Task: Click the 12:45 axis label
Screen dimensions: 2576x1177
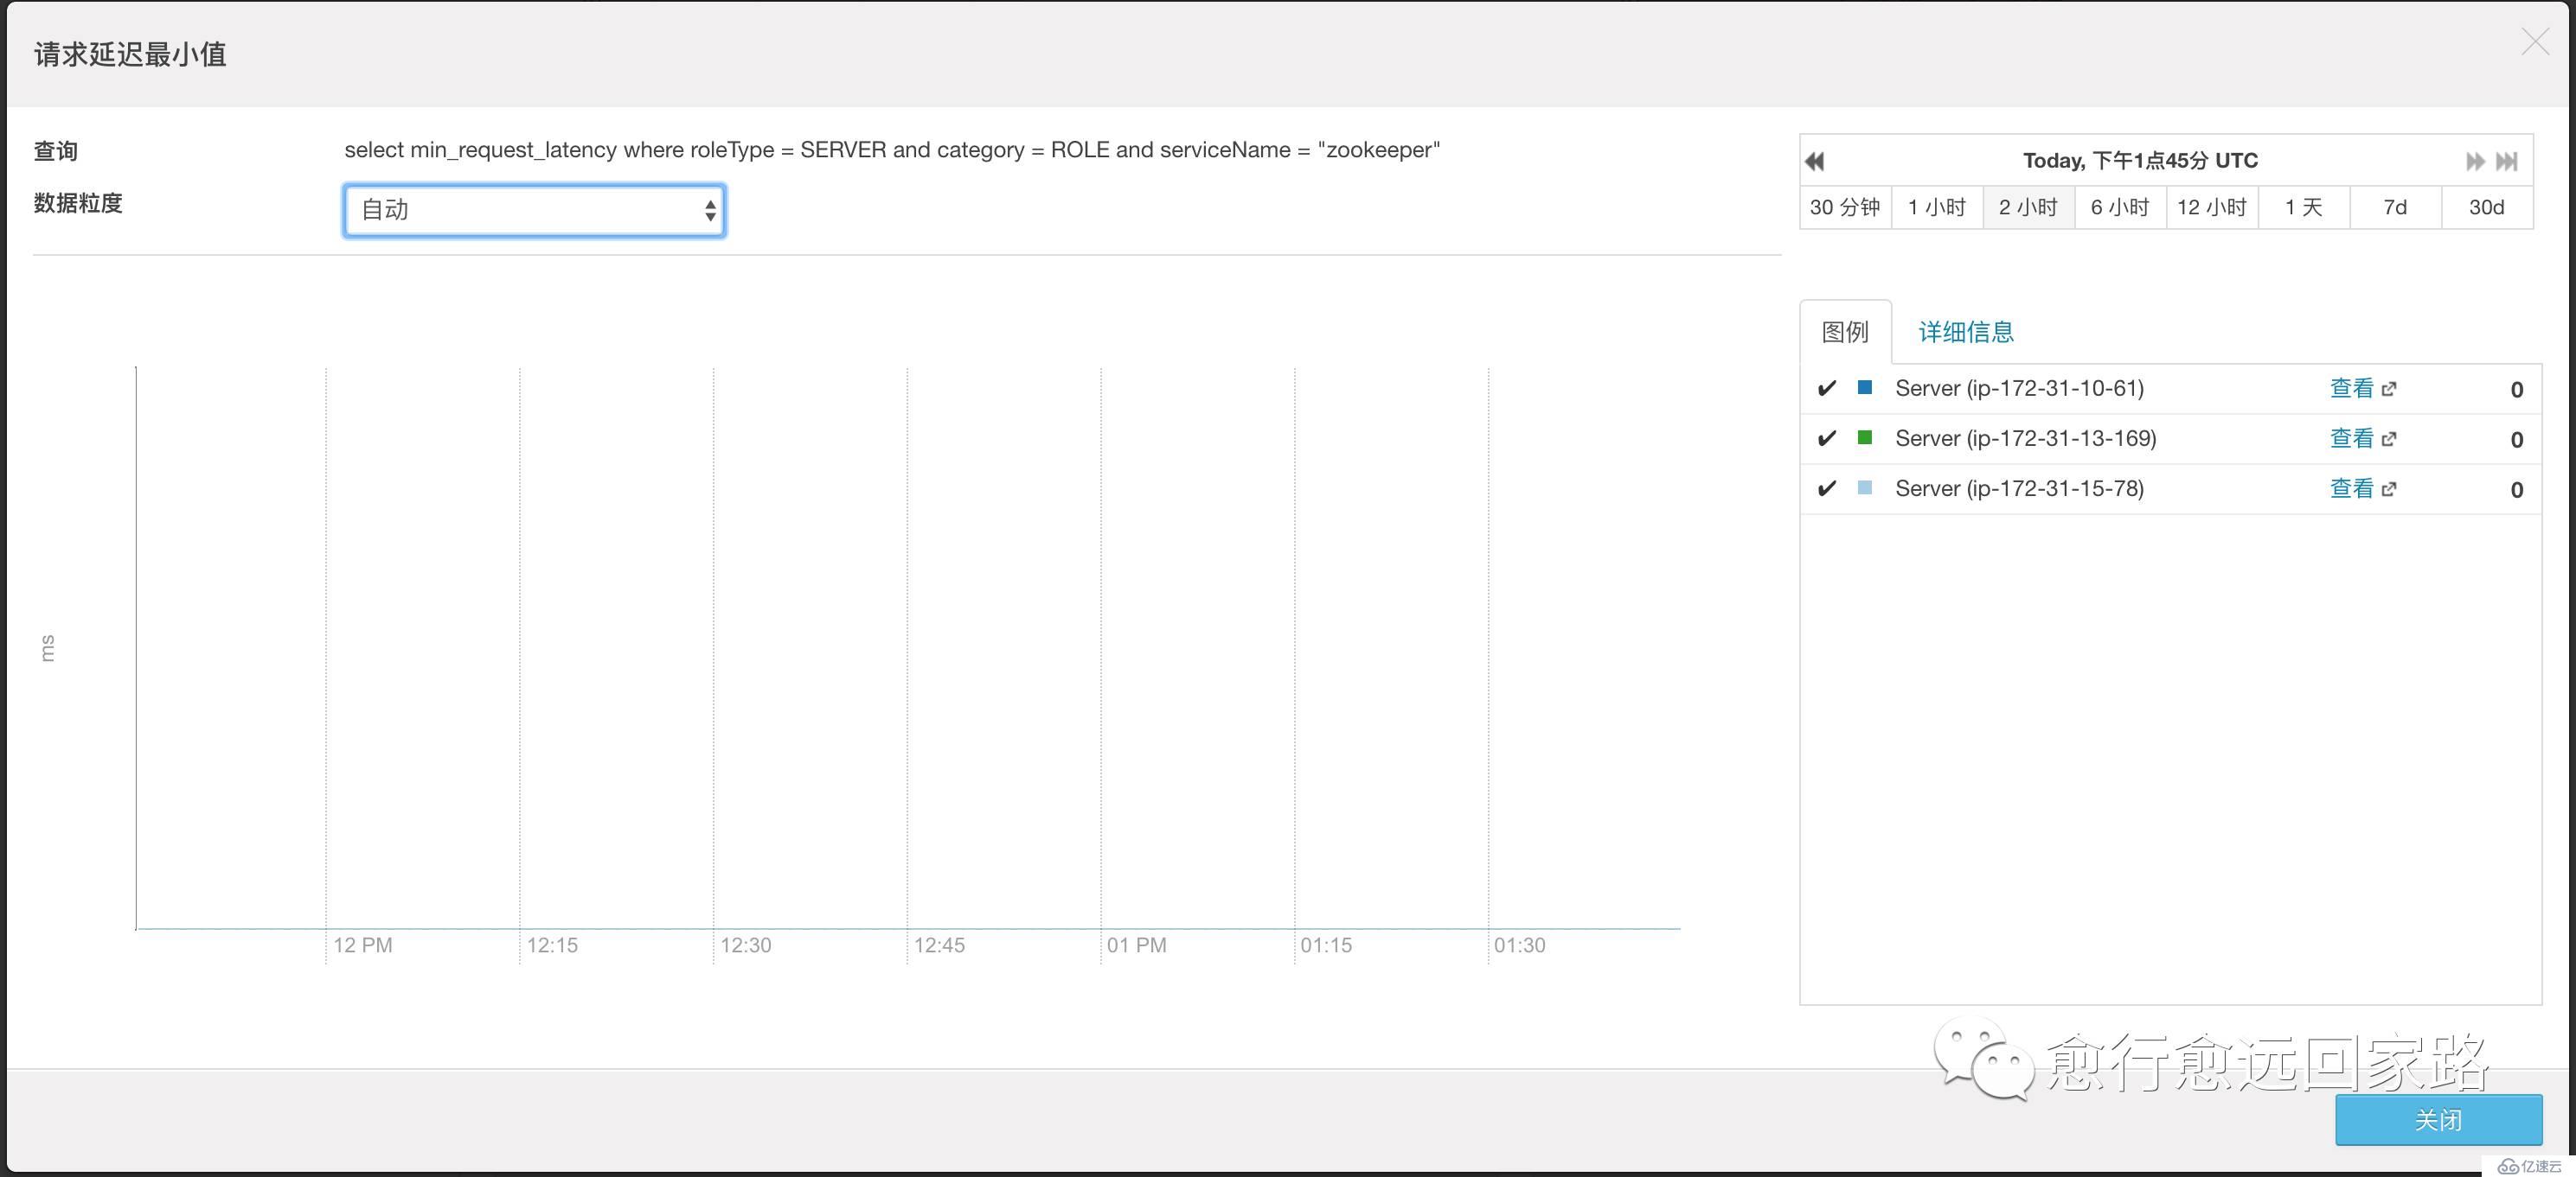Action: tap(939, 945)
